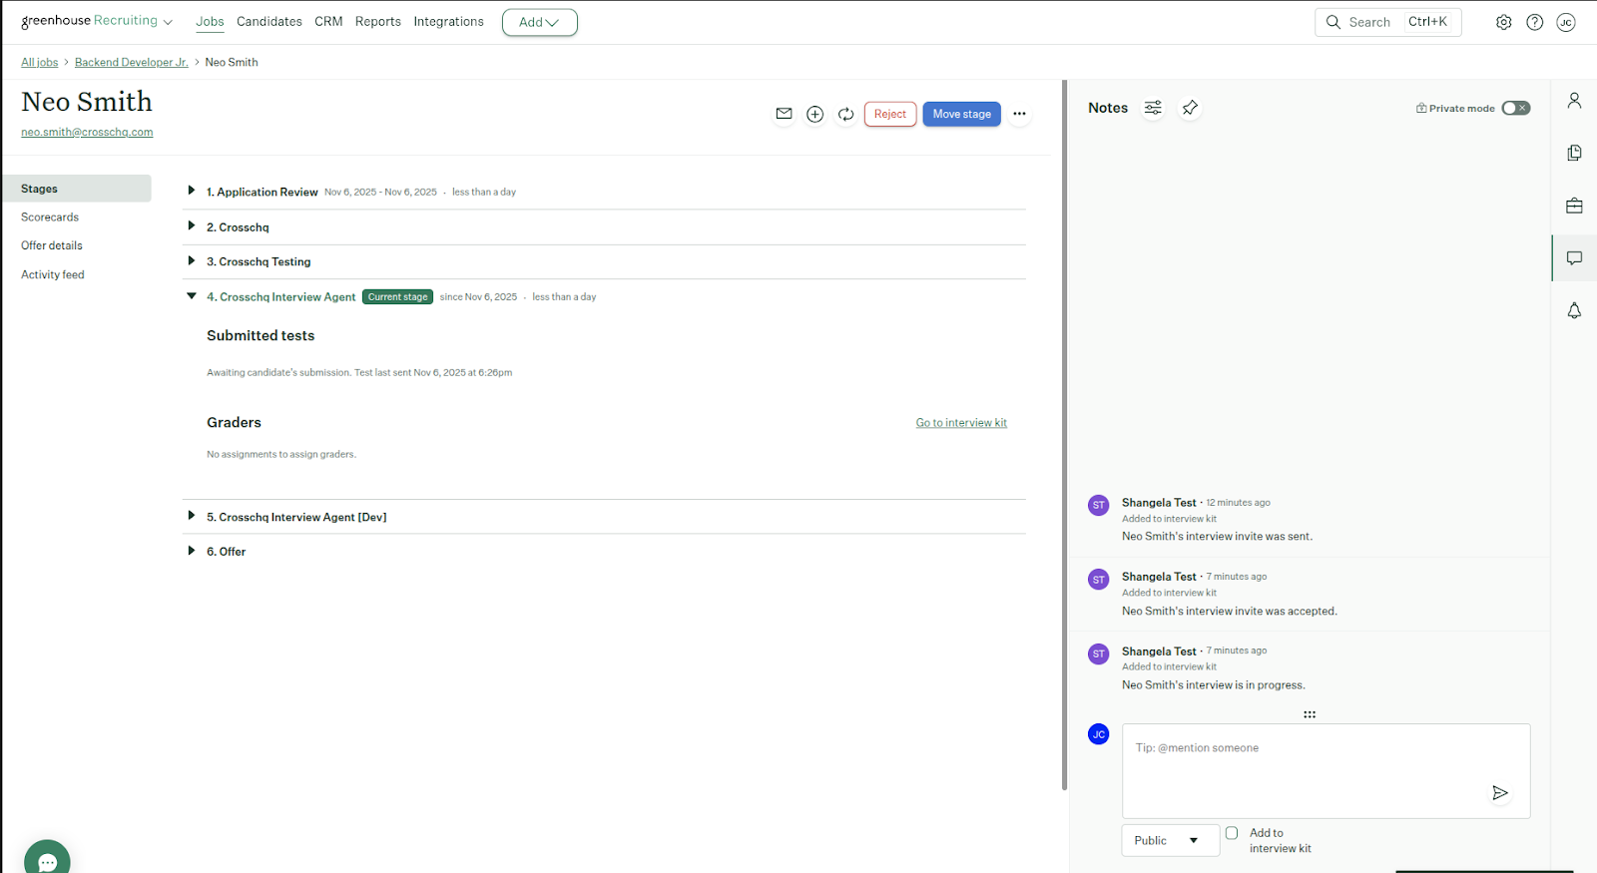Screen dimensions: 1597x873
Task: Toggle Private mode switch
Action: [x=1515, y=108]
